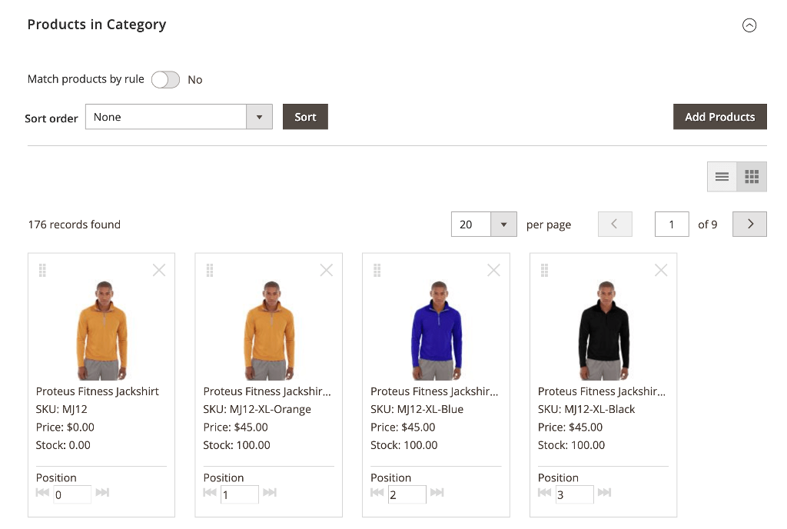Send MJ12-XL-Orange to last position
This screenshot has height=529, width=787.
(271, 493)
